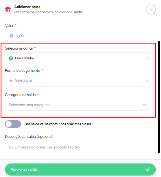Image resolution: width=161 pixels, height=177 pixels.
Task: Open the Selecionar payment method dropdown
Action: (78, 81)
